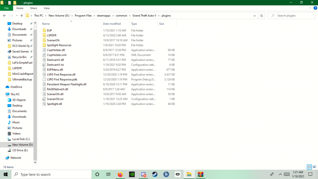Screen dimensions: 318x179
Task: Select Recycle Bin in Quick access
Action: point(19,57)
